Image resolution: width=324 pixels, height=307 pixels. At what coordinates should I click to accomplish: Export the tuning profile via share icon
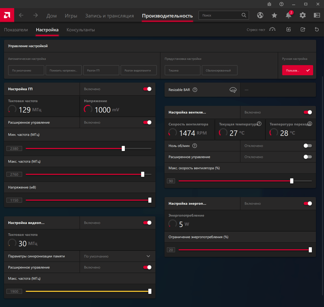click(303, 29)
